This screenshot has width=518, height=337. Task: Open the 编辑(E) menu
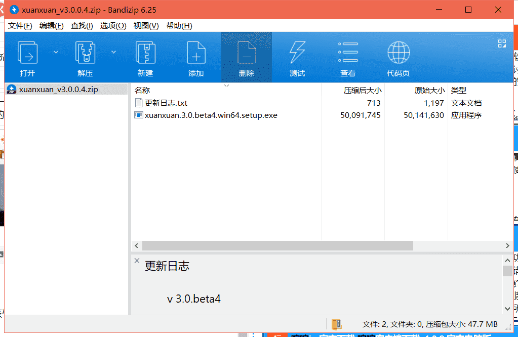point(52,26)
